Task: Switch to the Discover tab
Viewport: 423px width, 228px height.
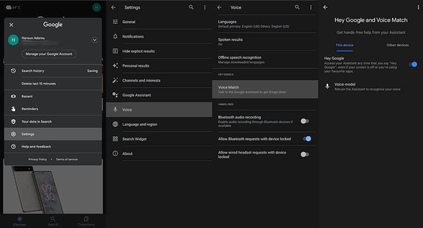Action: pos(20,221)
